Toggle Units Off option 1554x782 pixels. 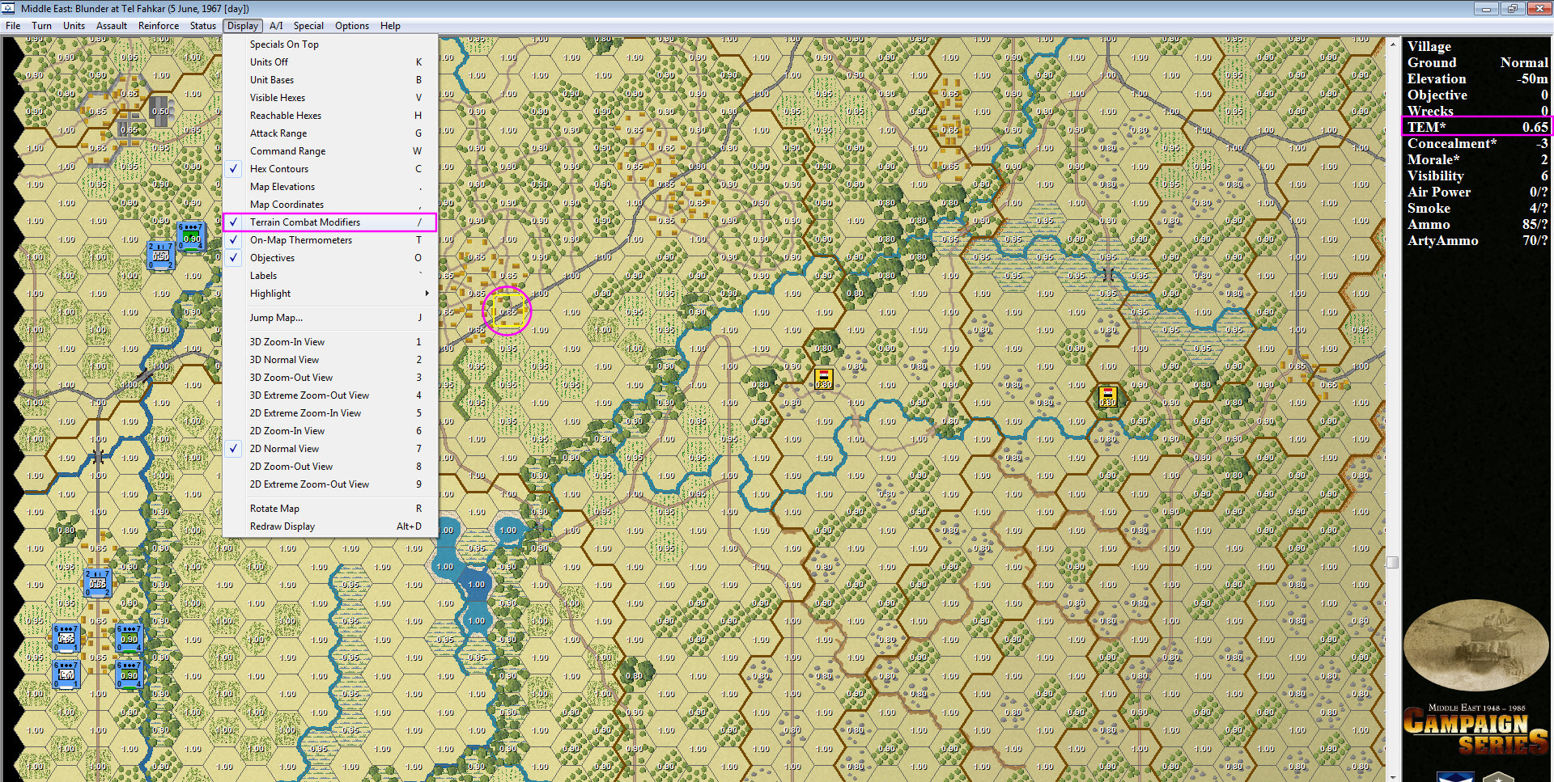coord(330,62)
